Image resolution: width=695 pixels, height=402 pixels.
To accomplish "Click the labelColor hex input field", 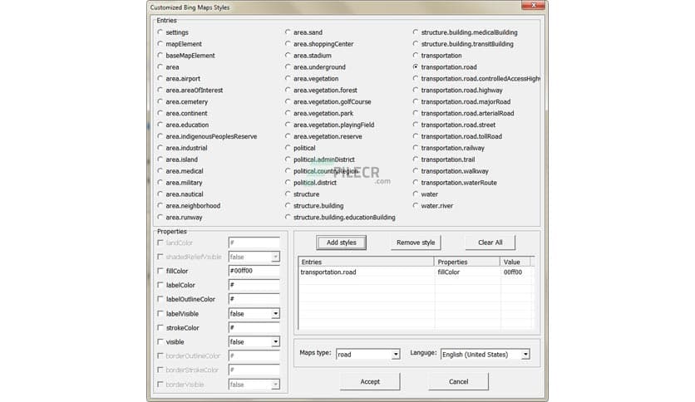I will pyautogui.click(x=254, y=285).
